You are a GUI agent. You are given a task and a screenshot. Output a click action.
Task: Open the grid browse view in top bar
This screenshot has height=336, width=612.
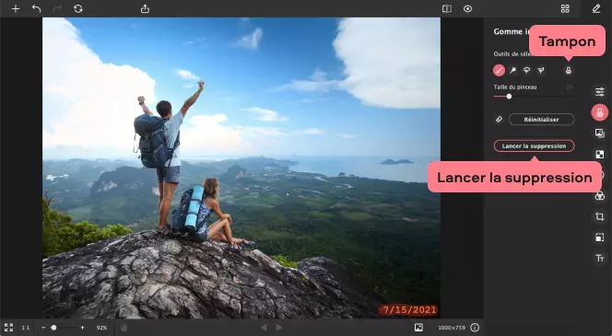point(565,8)
